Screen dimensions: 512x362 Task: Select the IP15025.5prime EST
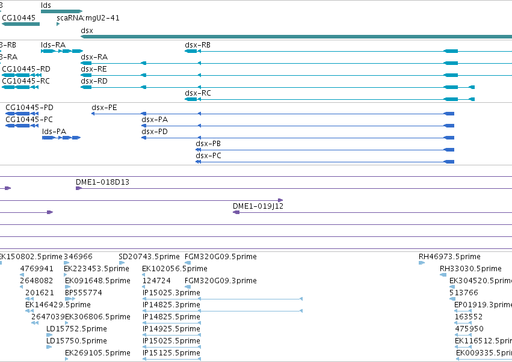tap(171, 348)
